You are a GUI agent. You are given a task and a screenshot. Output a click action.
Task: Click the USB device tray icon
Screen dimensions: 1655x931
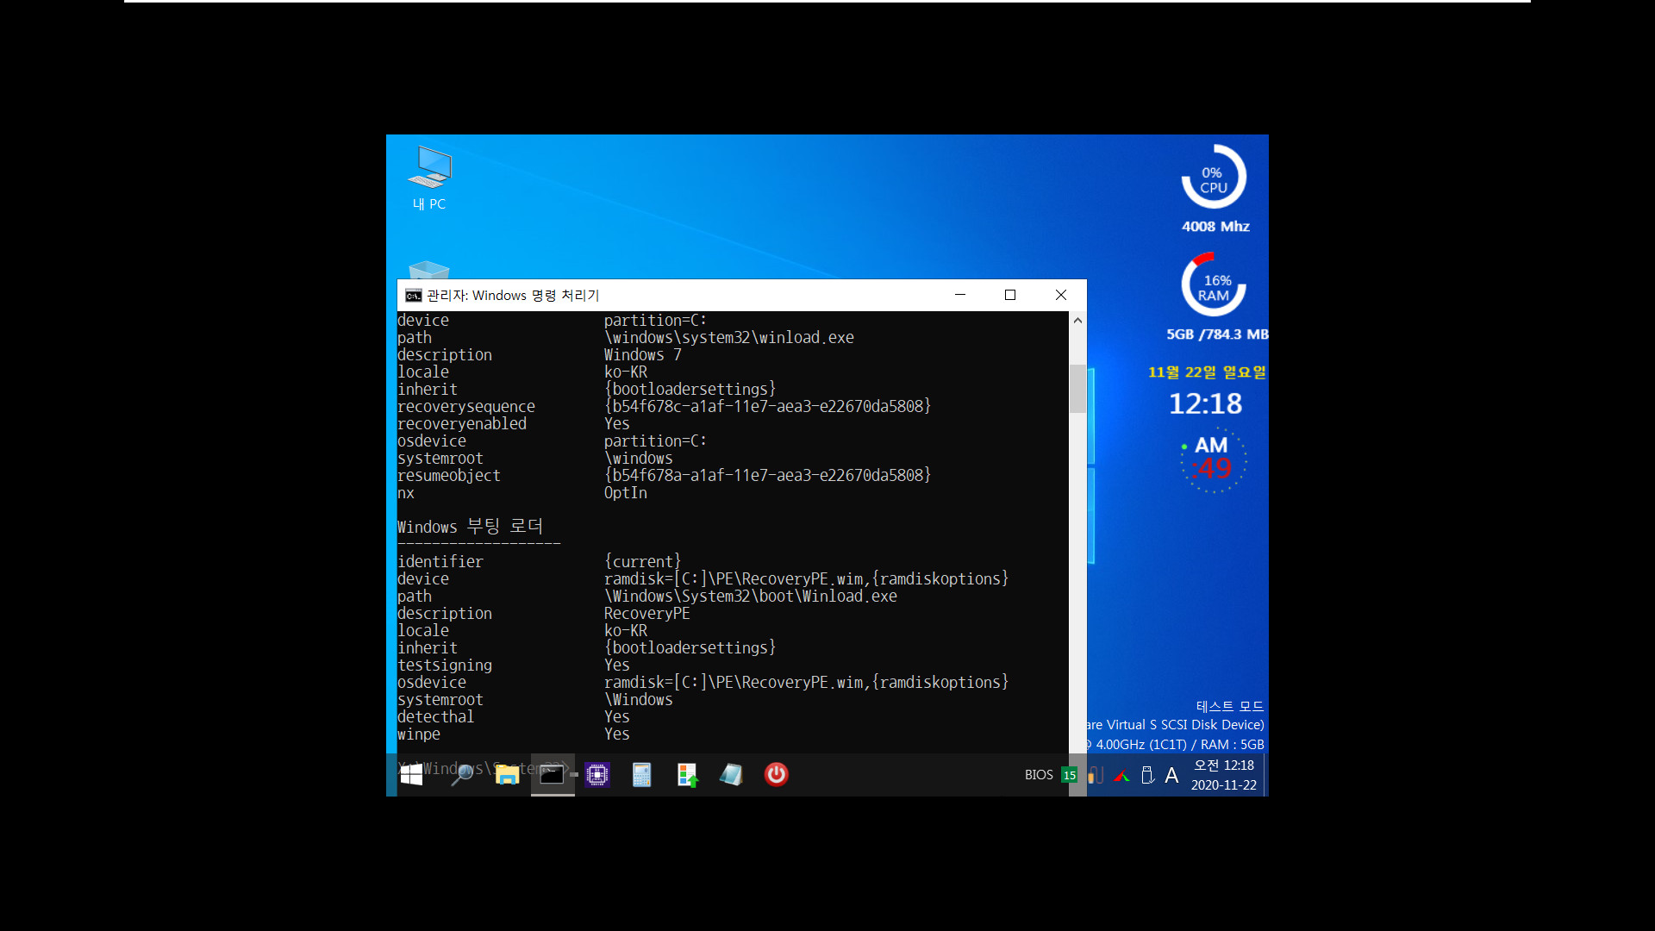(1147, 775)
